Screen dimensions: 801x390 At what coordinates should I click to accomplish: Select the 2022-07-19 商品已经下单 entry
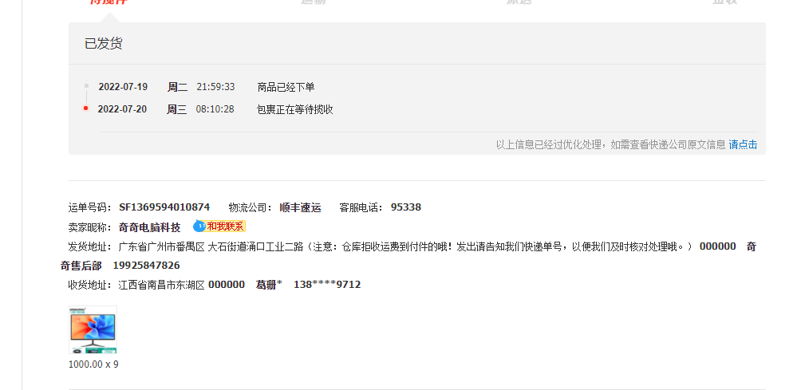207,87
